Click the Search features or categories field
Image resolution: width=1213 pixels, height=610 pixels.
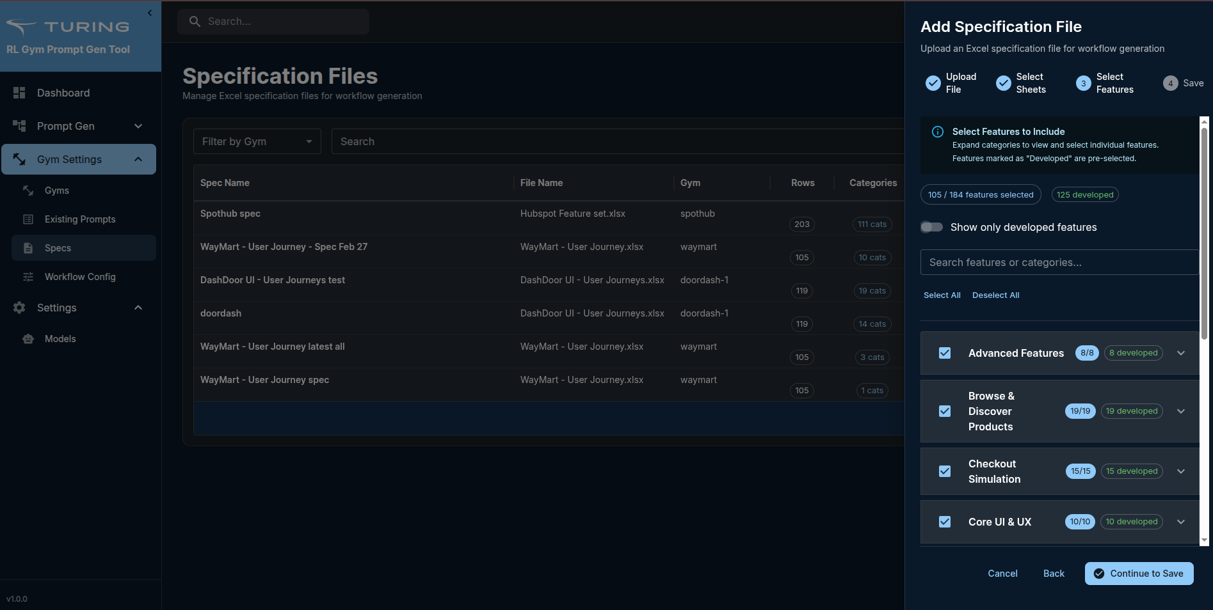click(1059, 262)
